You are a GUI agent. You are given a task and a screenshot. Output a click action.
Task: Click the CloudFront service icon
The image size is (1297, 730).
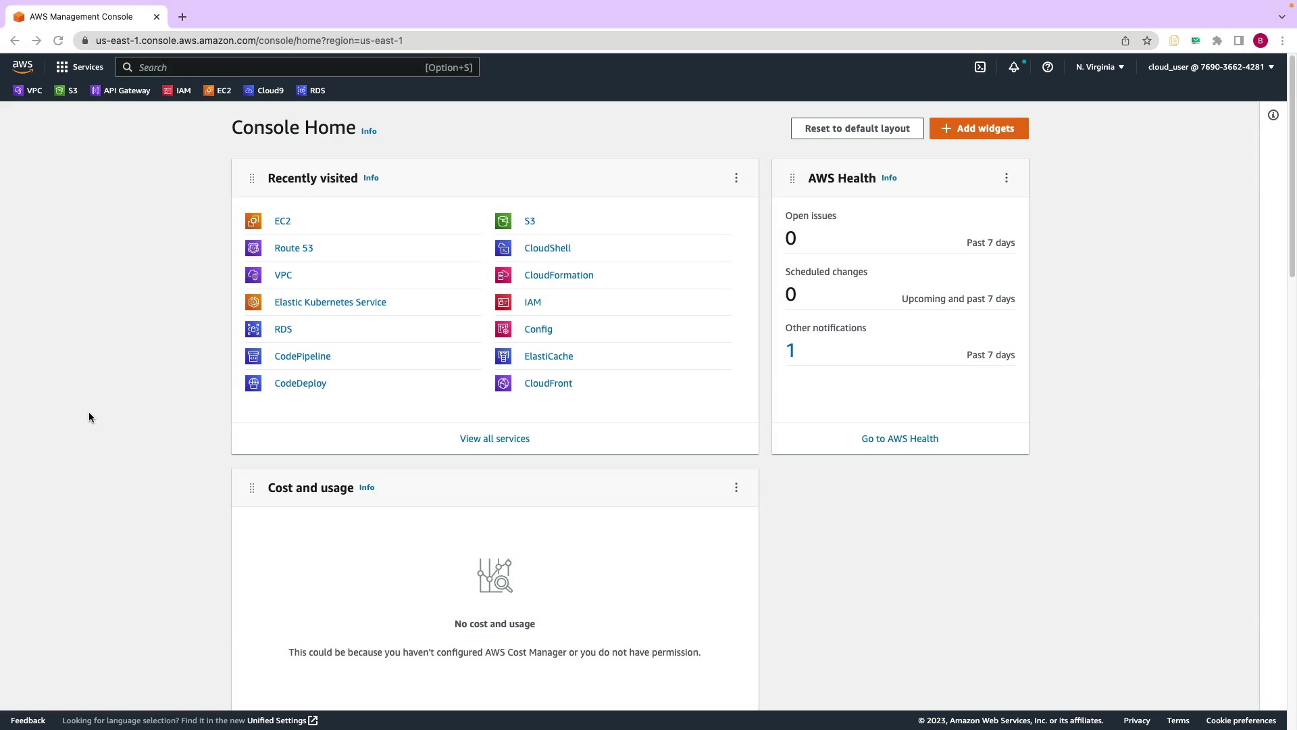(x=503, y=383)
